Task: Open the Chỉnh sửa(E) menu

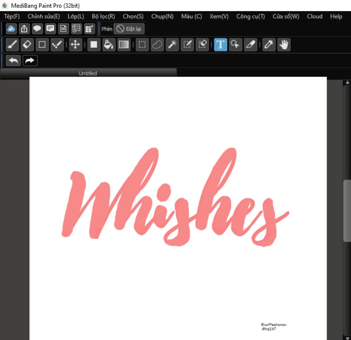Action: point(44,16)
